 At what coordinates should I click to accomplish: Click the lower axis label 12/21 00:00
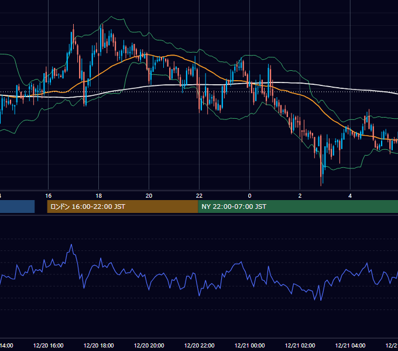pos(249,345)
